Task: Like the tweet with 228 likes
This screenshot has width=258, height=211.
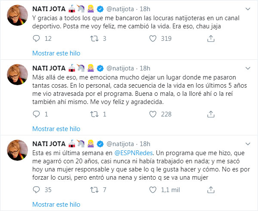Action: 153,114
